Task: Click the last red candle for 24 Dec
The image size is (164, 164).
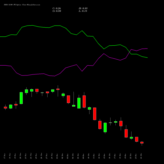Action: click(142, 143)
